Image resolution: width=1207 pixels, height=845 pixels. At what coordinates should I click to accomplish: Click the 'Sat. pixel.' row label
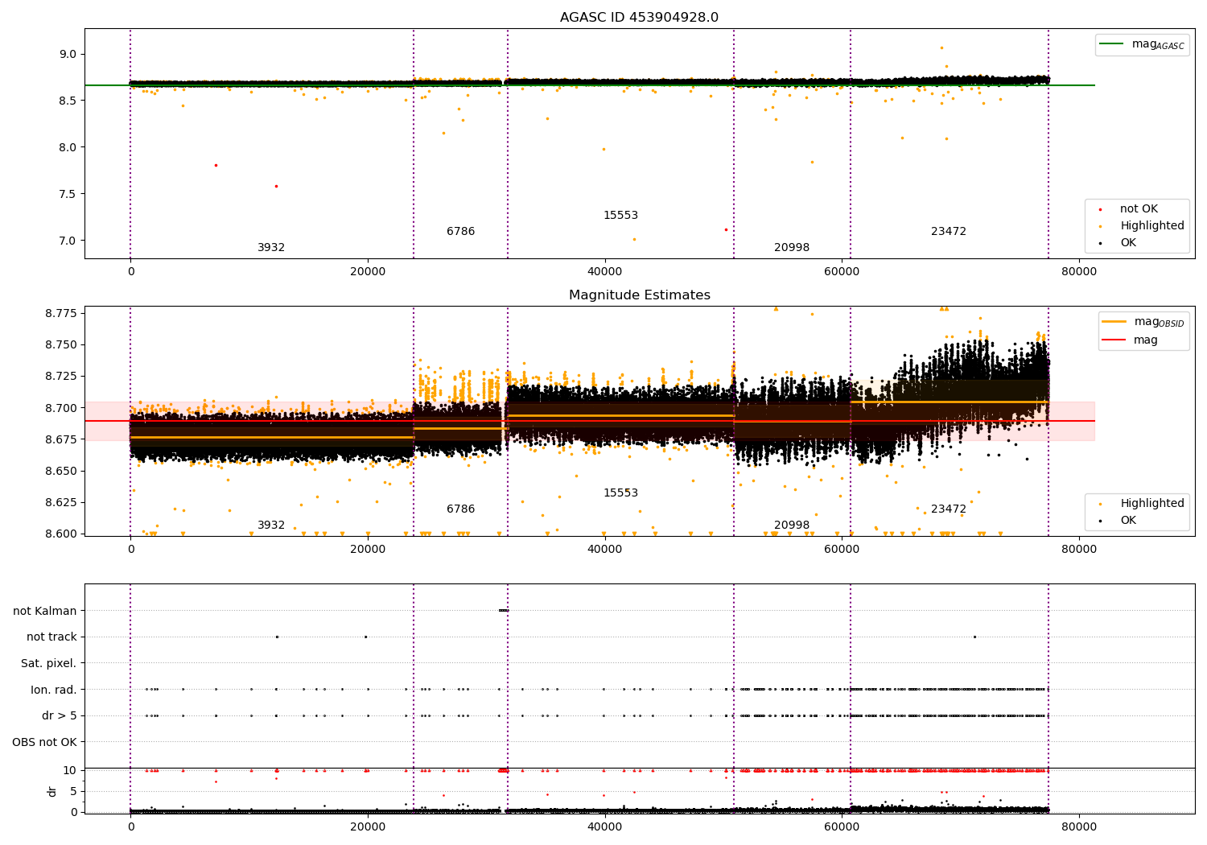point(49,664)
